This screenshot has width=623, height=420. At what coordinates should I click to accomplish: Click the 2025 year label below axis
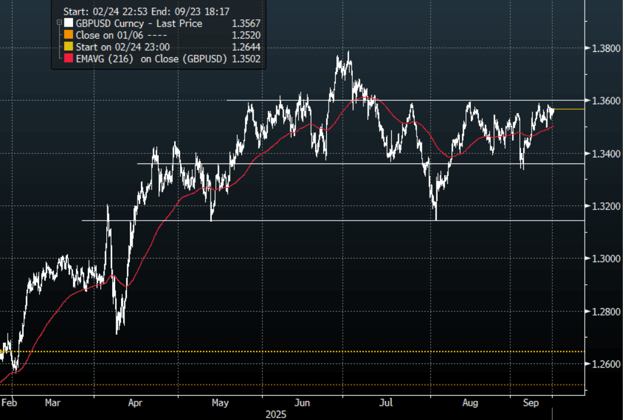[275, 414]
